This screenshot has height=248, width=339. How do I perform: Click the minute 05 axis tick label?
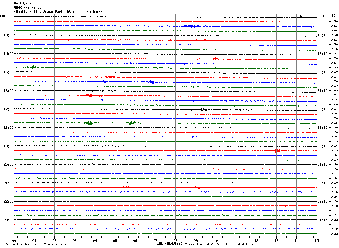pos(115,240)
